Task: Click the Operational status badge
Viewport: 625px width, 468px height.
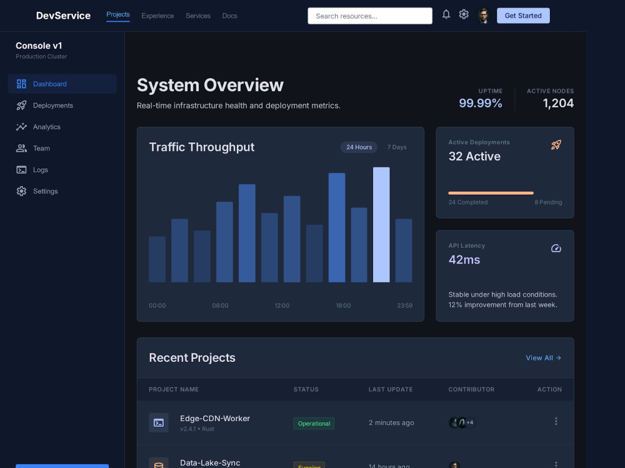Action: (x=314, y=424)
